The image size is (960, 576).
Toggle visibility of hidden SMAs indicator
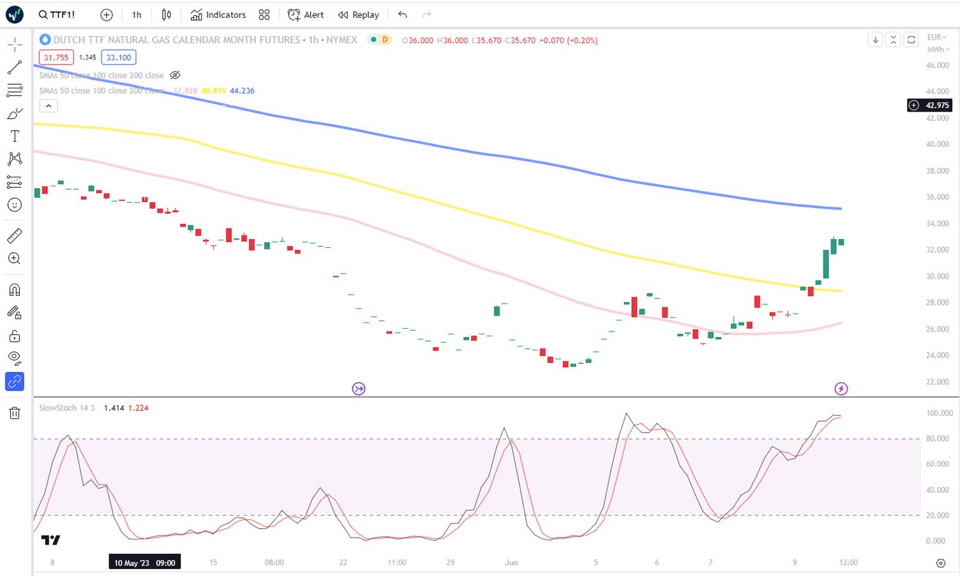[x=175, y=75]
